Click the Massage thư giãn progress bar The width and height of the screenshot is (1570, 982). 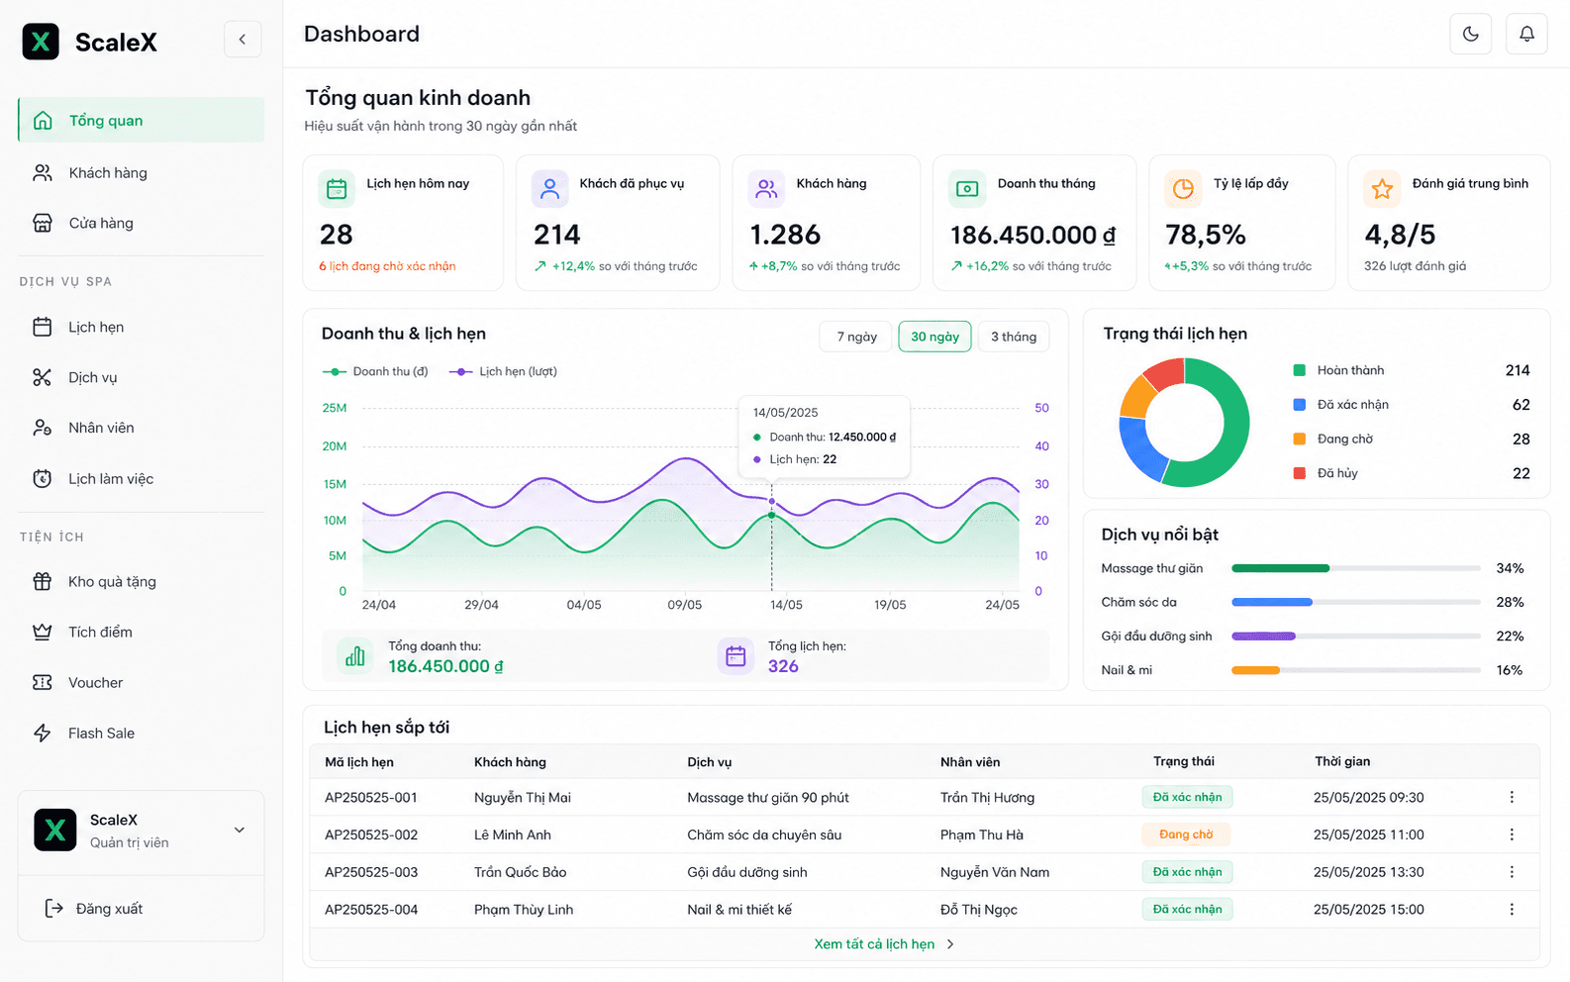[x=1356, y=568]
